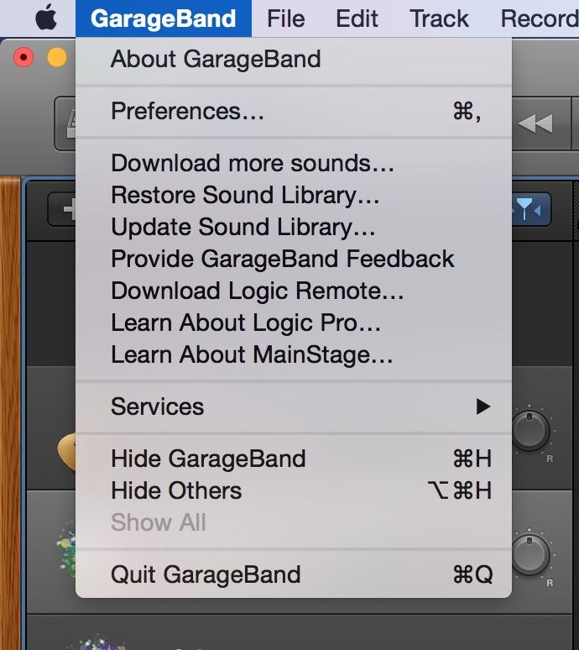
Task: Choose Hide Others
Action: click(x=294, y=490)
